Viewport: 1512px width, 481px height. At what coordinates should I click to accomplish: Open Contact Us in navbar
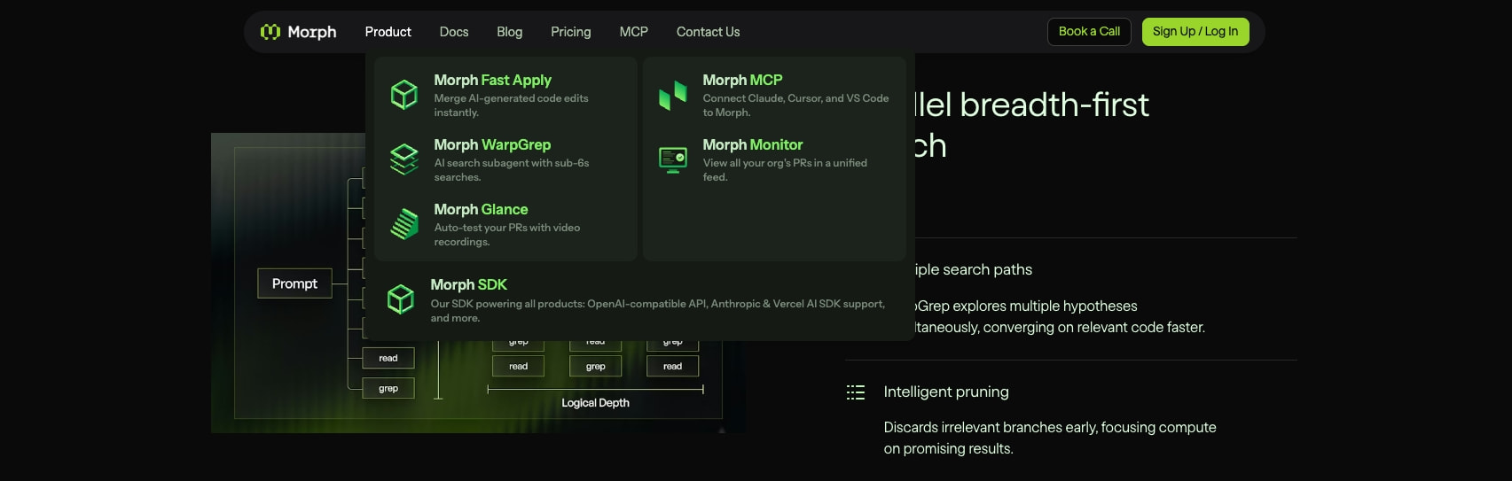pos(708,32)
